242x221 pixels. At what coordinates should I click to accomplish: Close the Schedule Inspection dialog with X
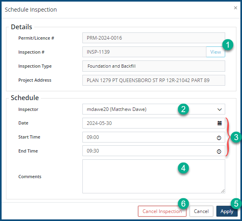pyautogui.click(x=235, y=8)
